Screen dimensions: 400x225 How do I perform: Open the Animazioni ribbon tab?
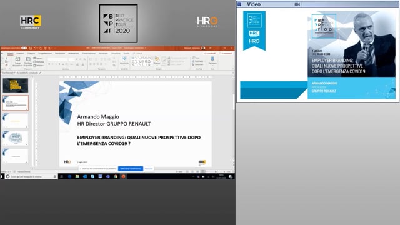(74, 53)
